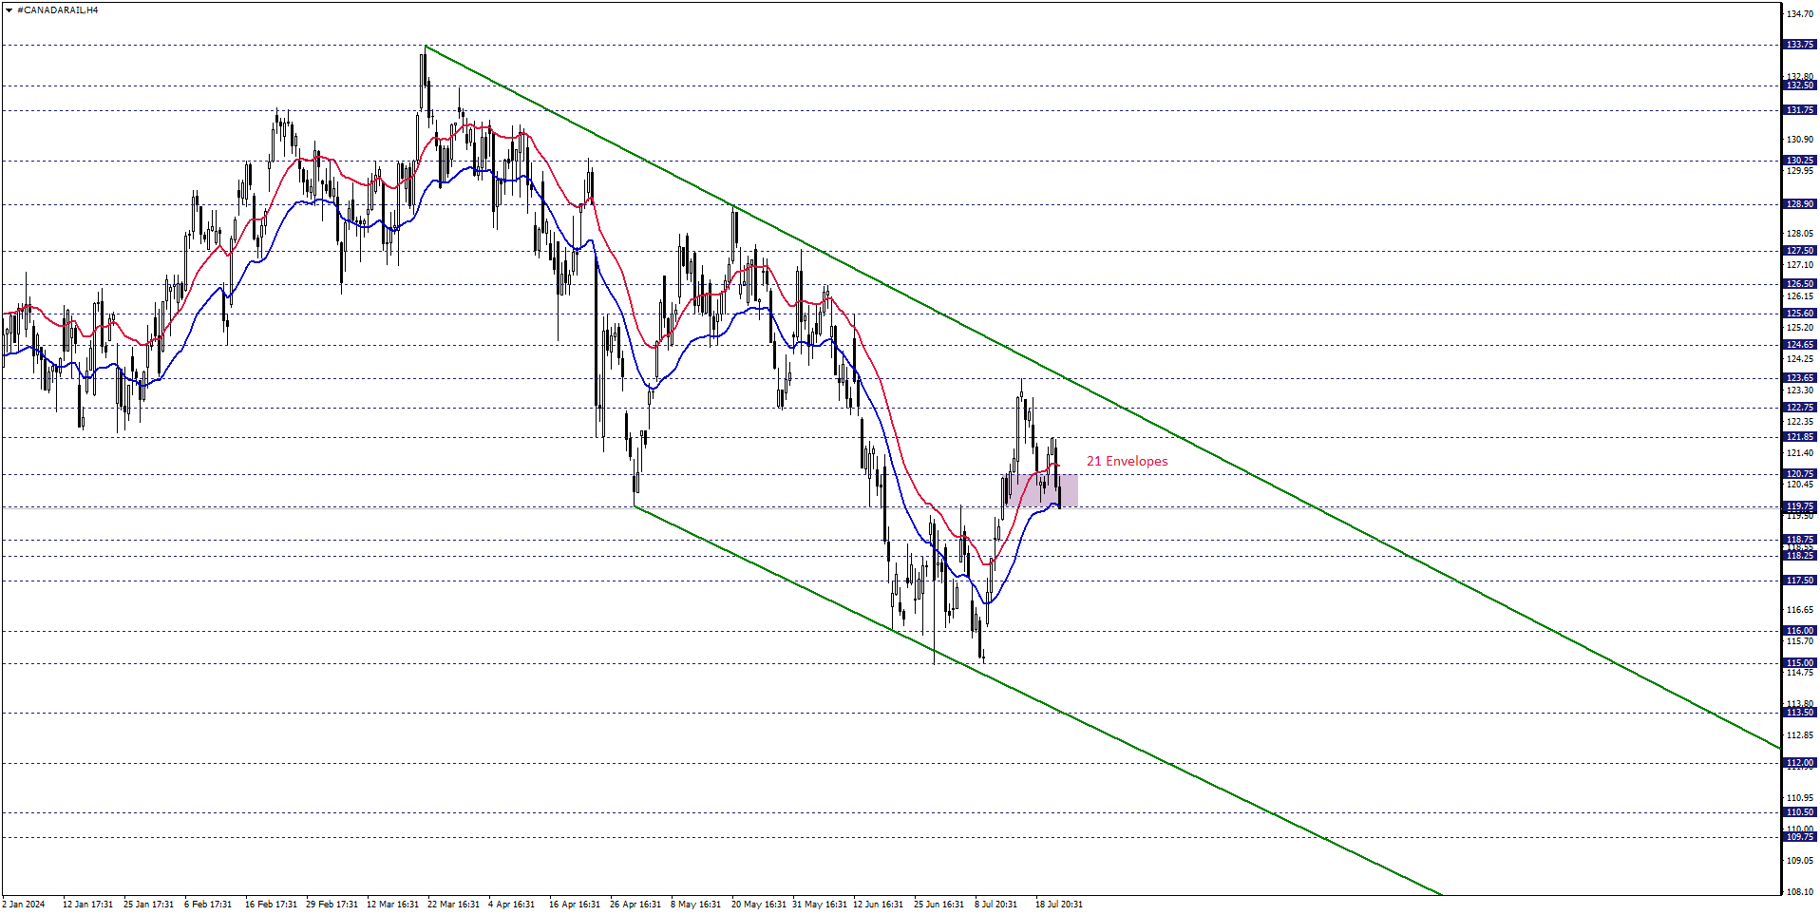Click the '16 Feb 17:31' time axis label
1820x915 pixels.
click(271, 905)
